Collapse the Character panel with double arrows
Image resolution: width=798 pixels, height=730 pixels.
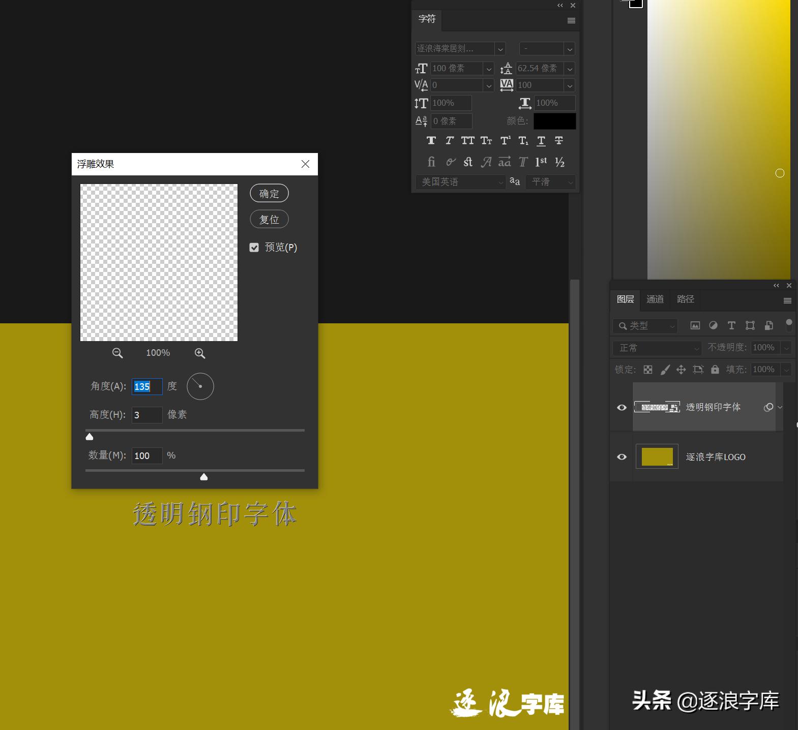pyautogui.click(x=560, y=6)
